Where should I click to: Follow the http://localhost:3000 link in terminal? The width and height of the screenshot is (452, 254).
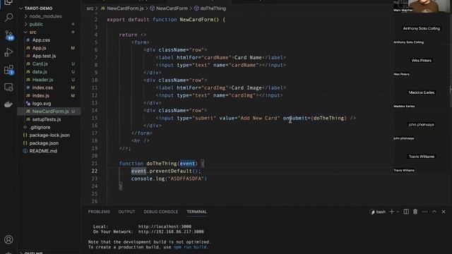[x=165, y=226]
